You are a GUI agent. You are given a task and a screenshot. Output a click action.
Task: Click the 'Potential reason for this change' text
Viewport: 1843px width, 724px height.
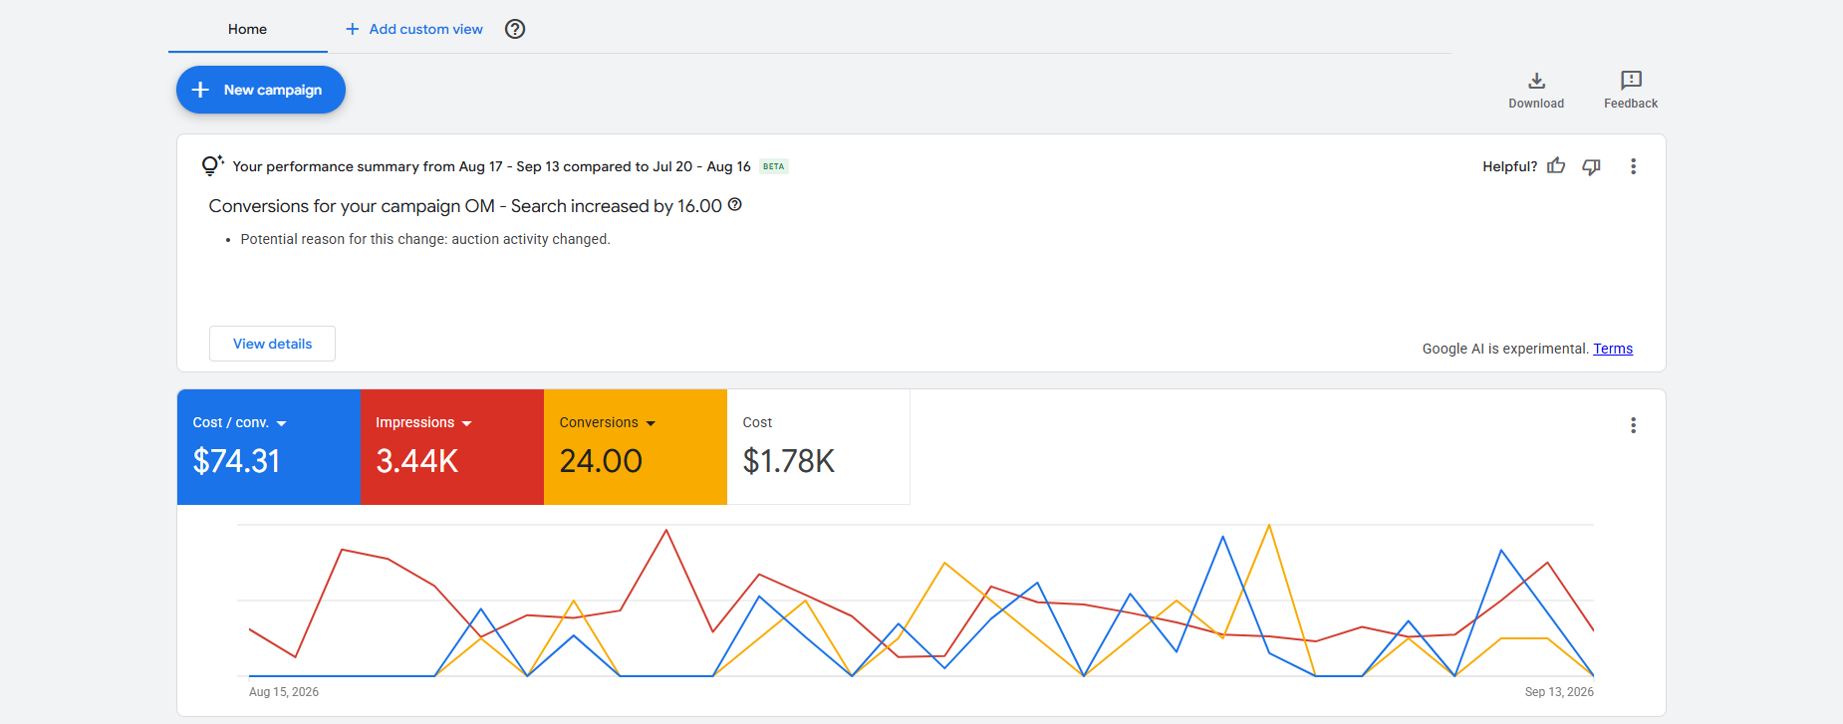[x=425, y=239]
